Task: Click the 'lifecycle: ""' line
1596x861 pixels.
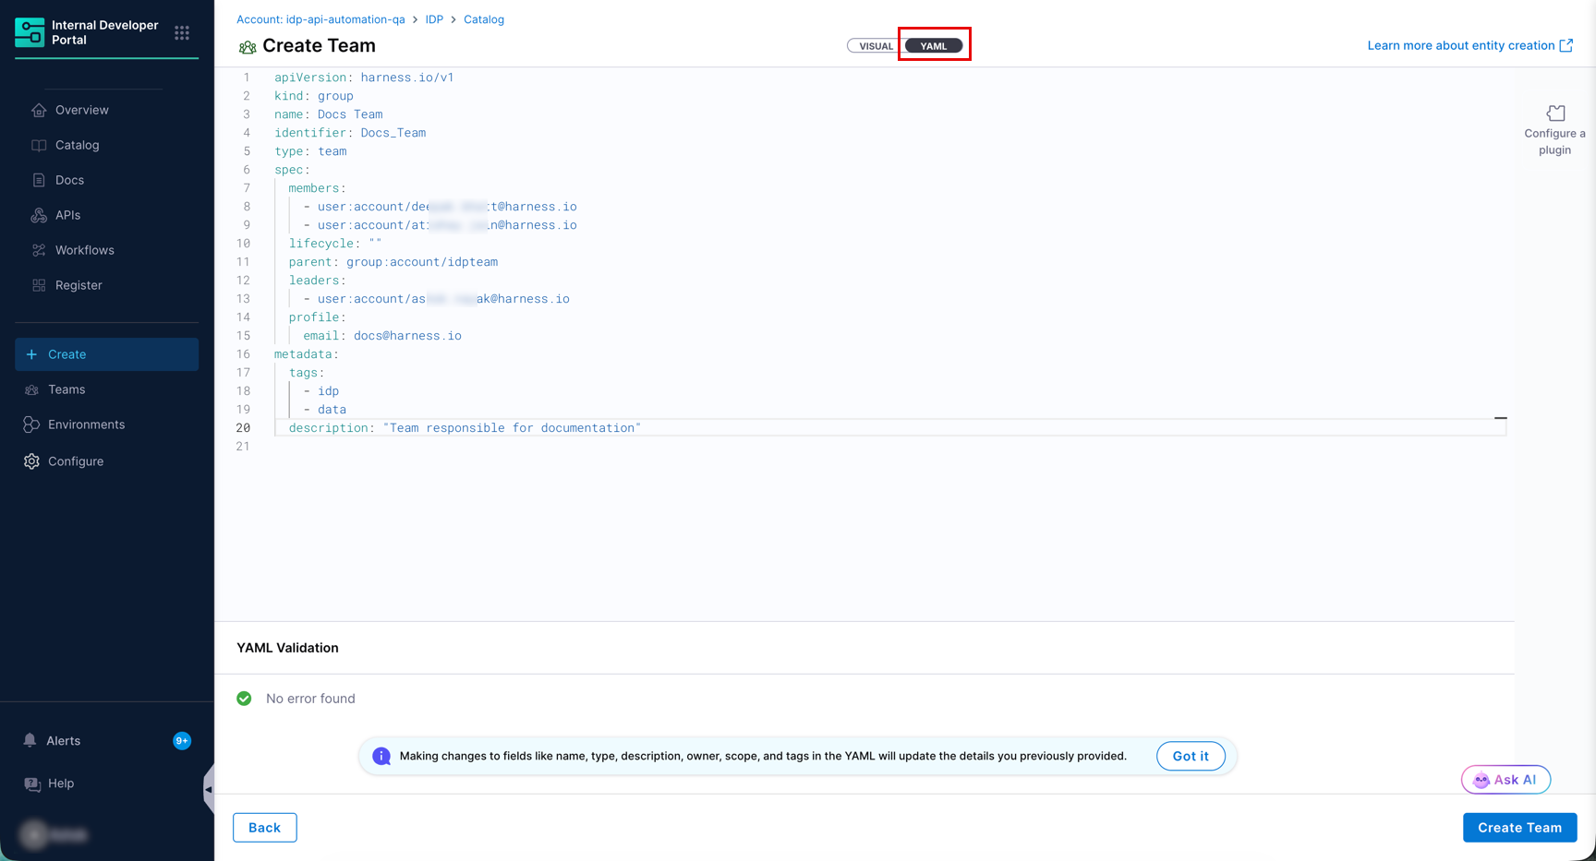Action: 335,244
